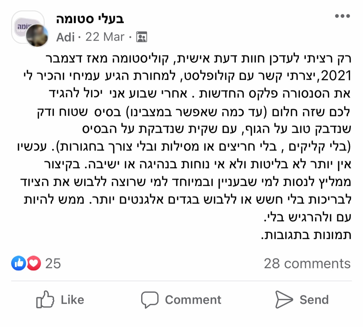Show who reacted via the 25 count
Screen dimensions: 363x327
pos(53,263)
